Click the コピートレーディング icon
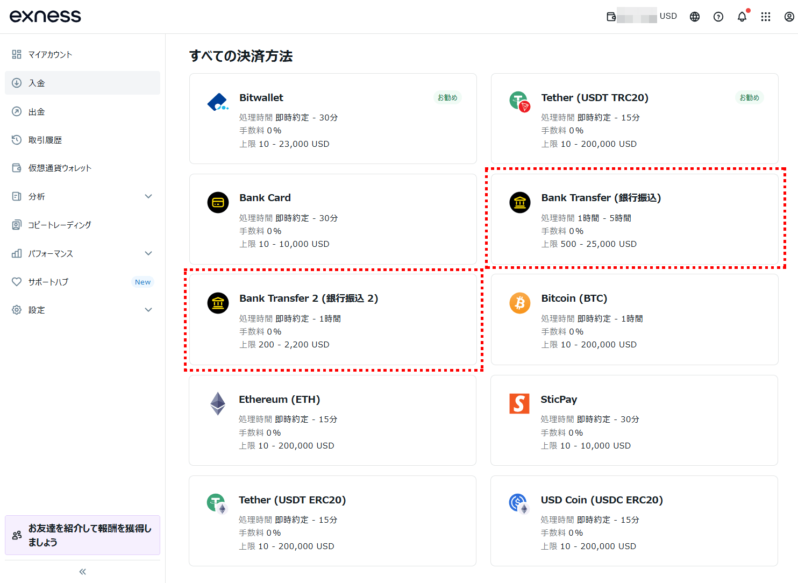798x583 pixels. 17,225
